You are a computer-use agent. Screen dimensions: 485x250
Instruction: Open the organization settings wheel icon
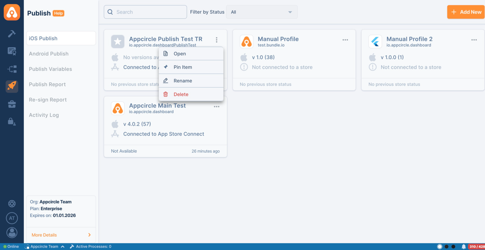pos(12,204)
